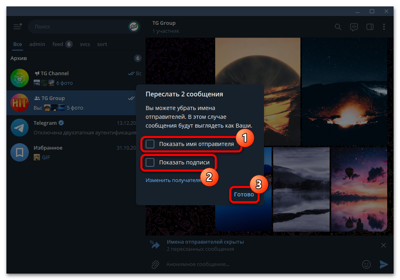400x280 pixels.
Task: Switch to the 'sort' folder tab
Action: click(102, 44)
